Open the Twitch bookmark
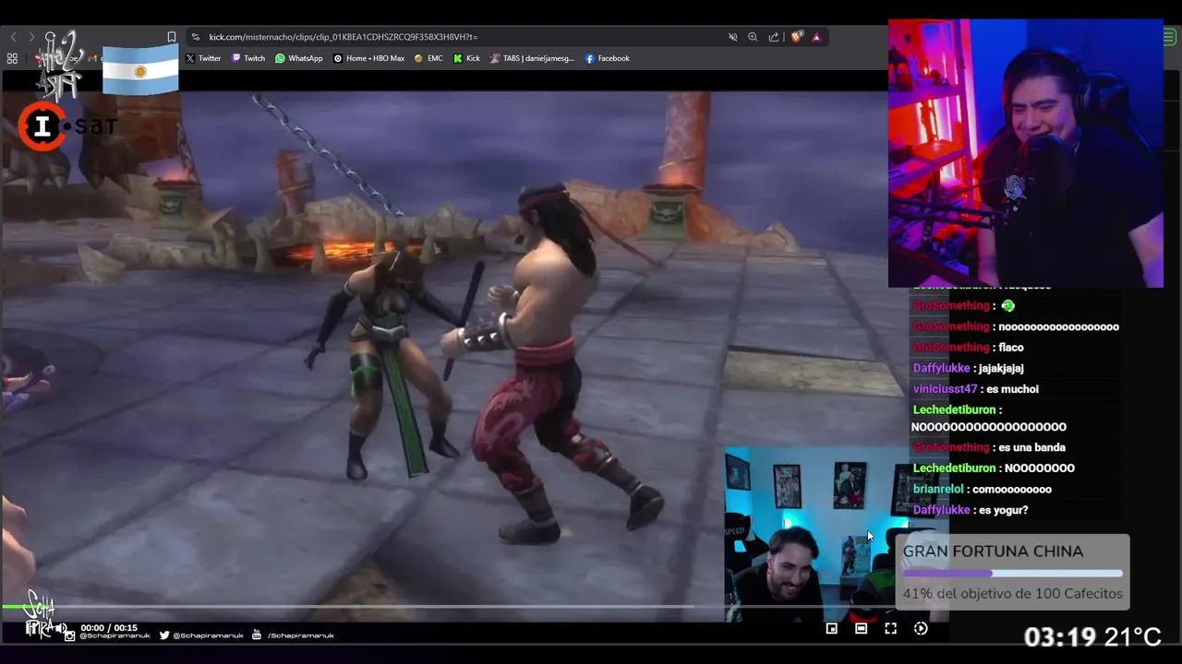The height and width of the screenshot is (664, 1182). tap(248, 58)
